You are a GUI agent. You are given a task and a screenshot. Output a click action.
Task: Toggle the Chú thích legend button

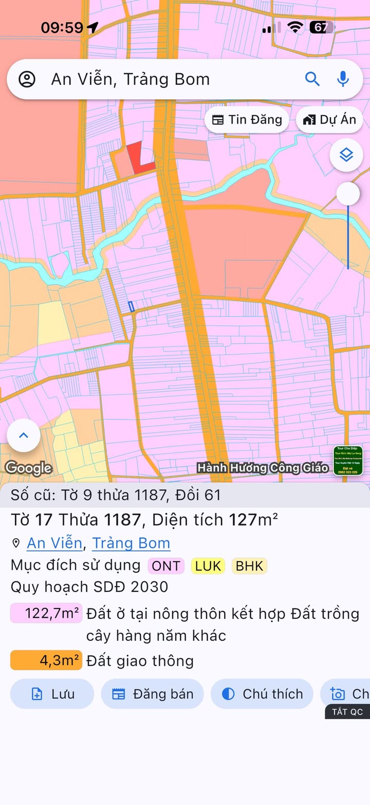263,694
